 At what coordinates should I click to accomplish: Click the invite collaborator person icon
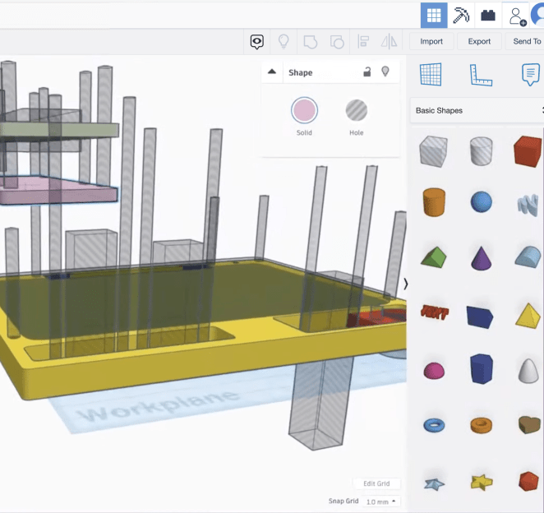click(516, 15)
